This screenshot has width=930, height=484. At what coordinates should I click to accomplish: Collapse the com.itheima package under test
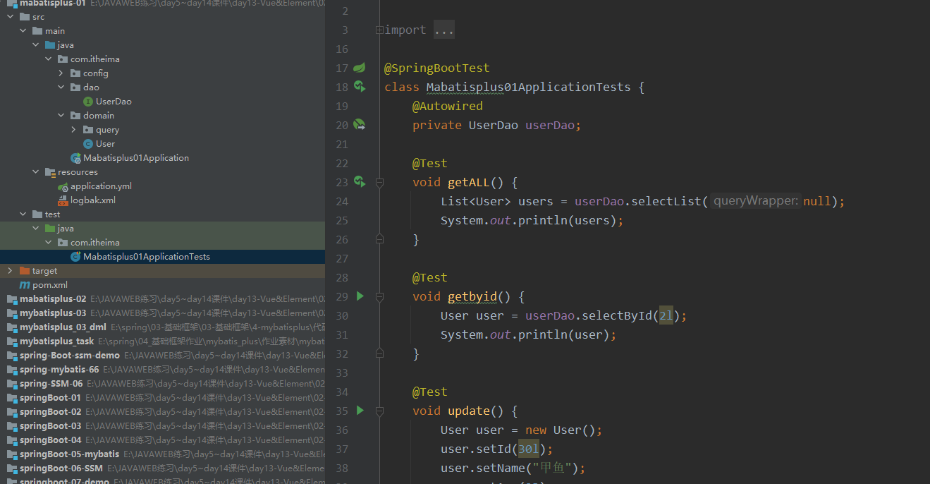coord(48,243)
